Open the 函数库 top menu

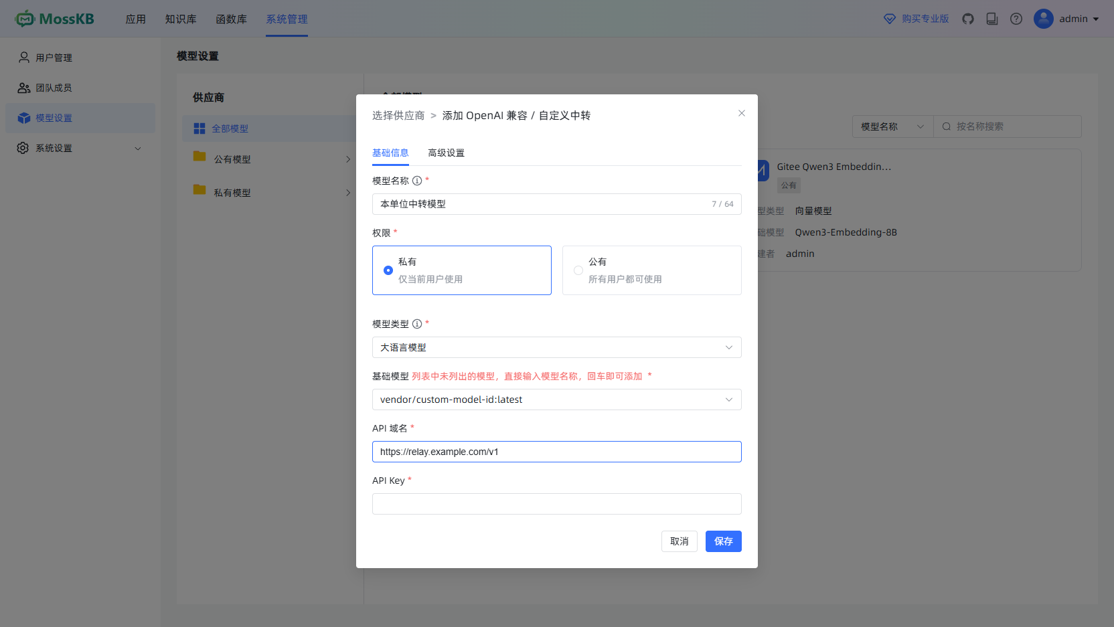(x=231, y=19)
